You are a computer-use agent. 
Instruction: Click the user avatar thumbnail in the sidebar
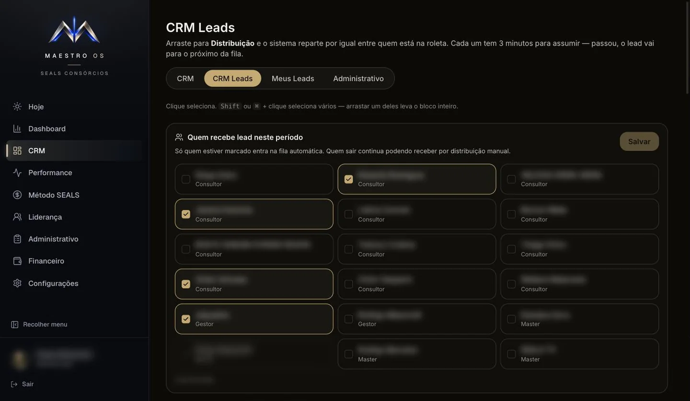tap(20, 359)
